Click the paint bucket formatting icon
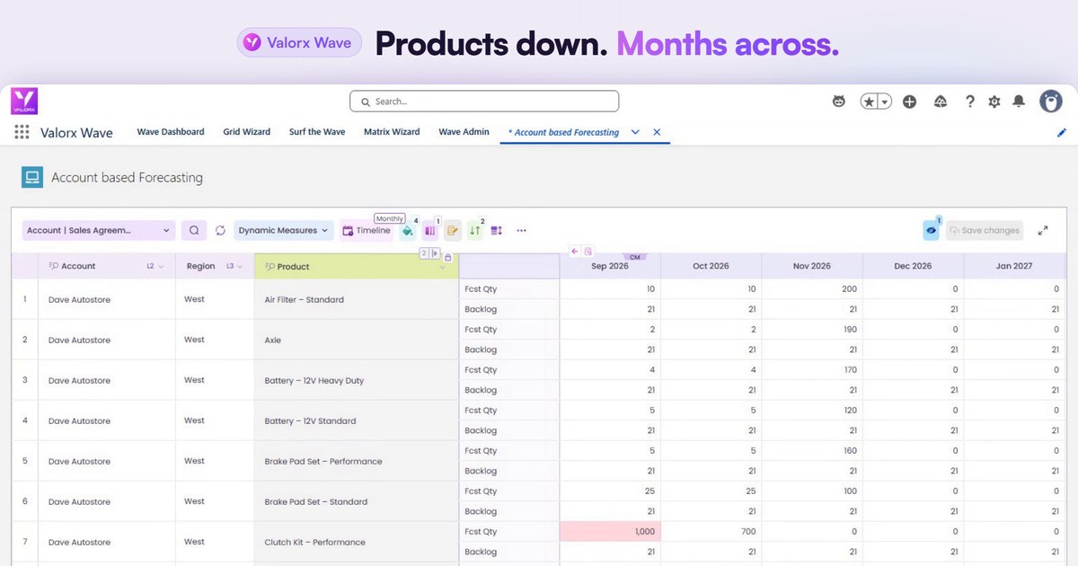1078x566 pixels. [407, 231]
